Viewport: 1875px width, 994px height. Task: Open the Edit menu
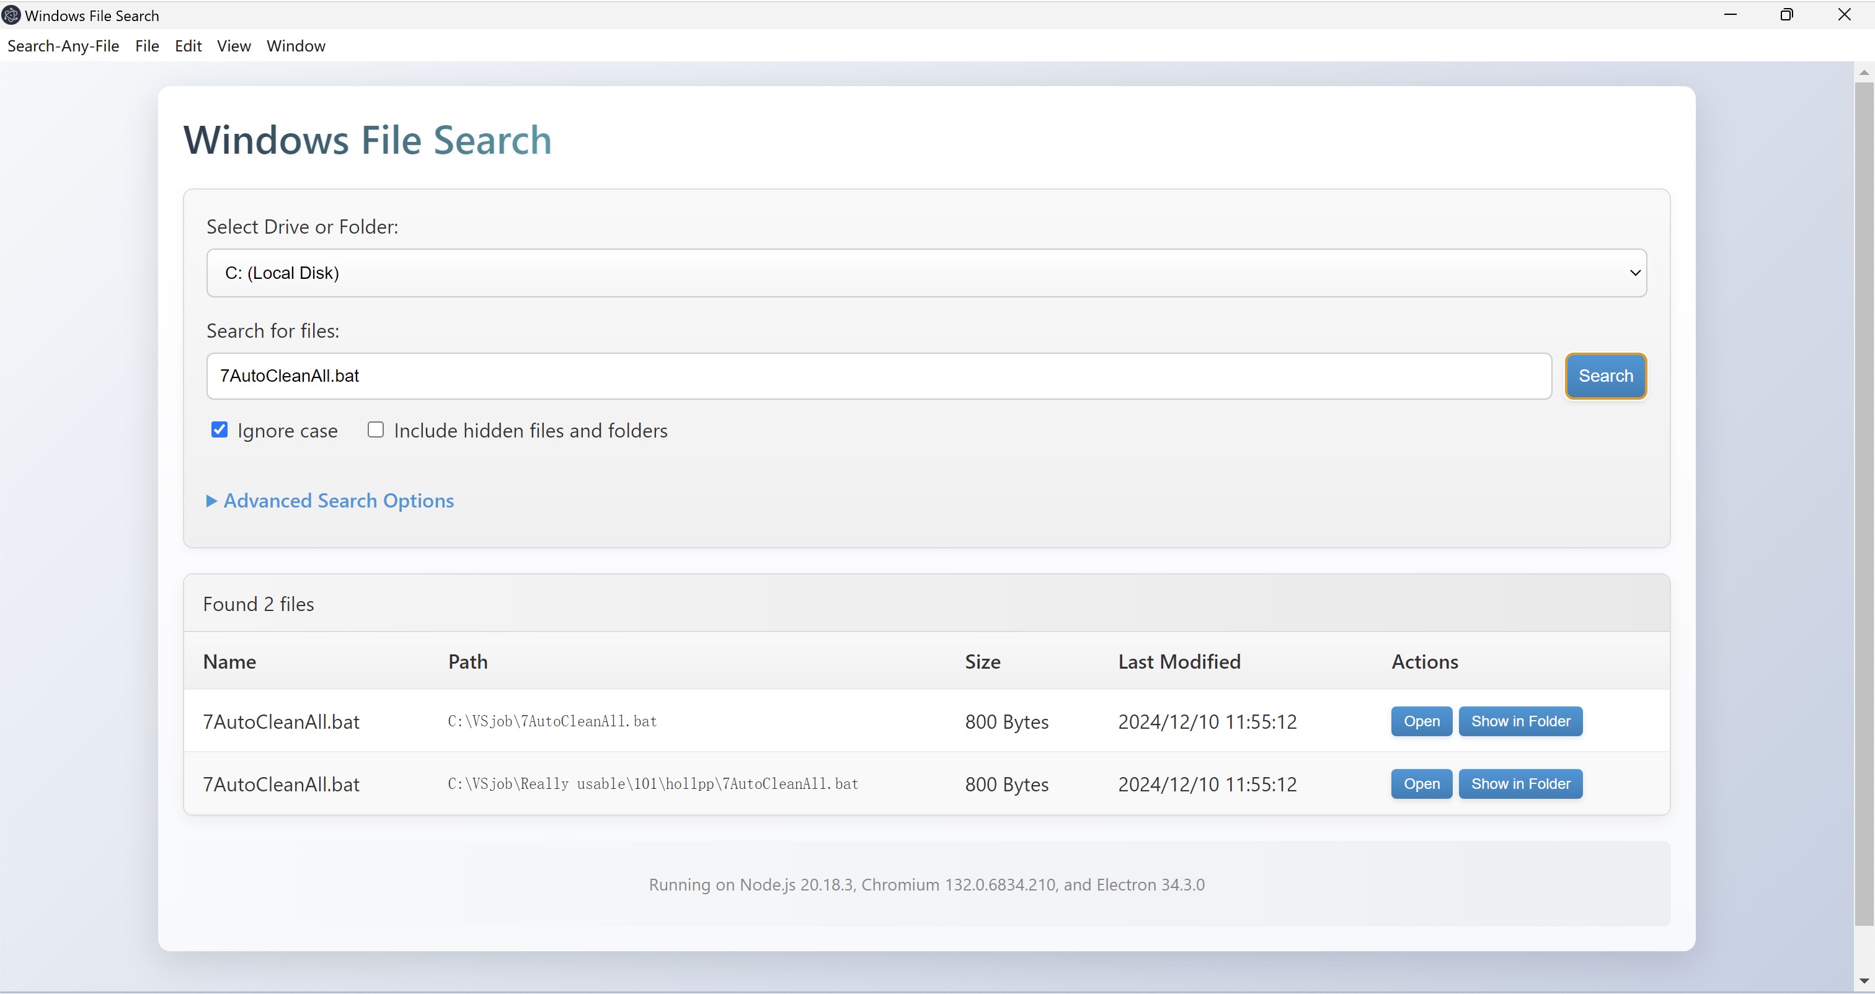point(188,46)
